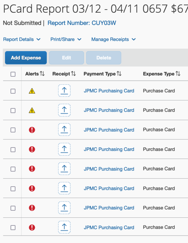Screen dimensions: 188x243
Task: Upload a receipt for the last expense row
Action: pos(64,227)
